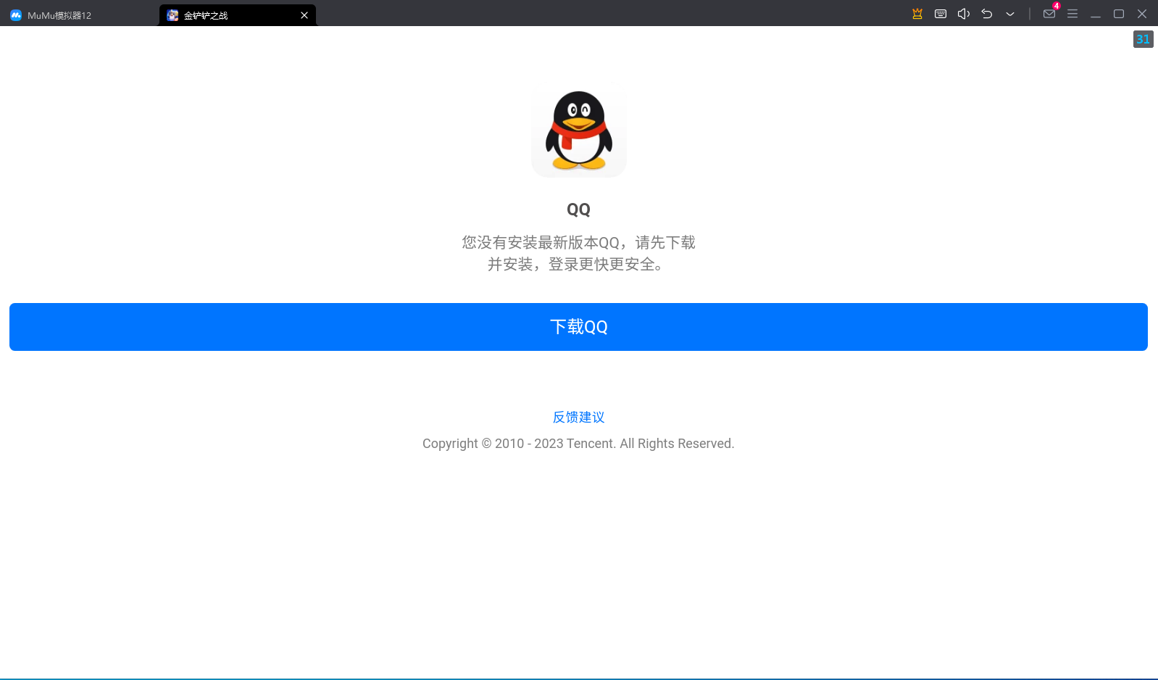Image resolution: width=1158 pixels, height=680 pixels.
Task: Open the keyboard mapping icon
Action: click(x=941, y=14)
